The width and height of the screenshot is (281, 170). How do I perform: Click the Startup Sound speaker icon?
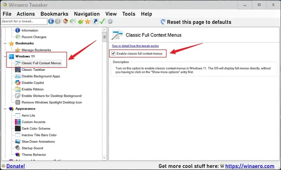[18, 148]
